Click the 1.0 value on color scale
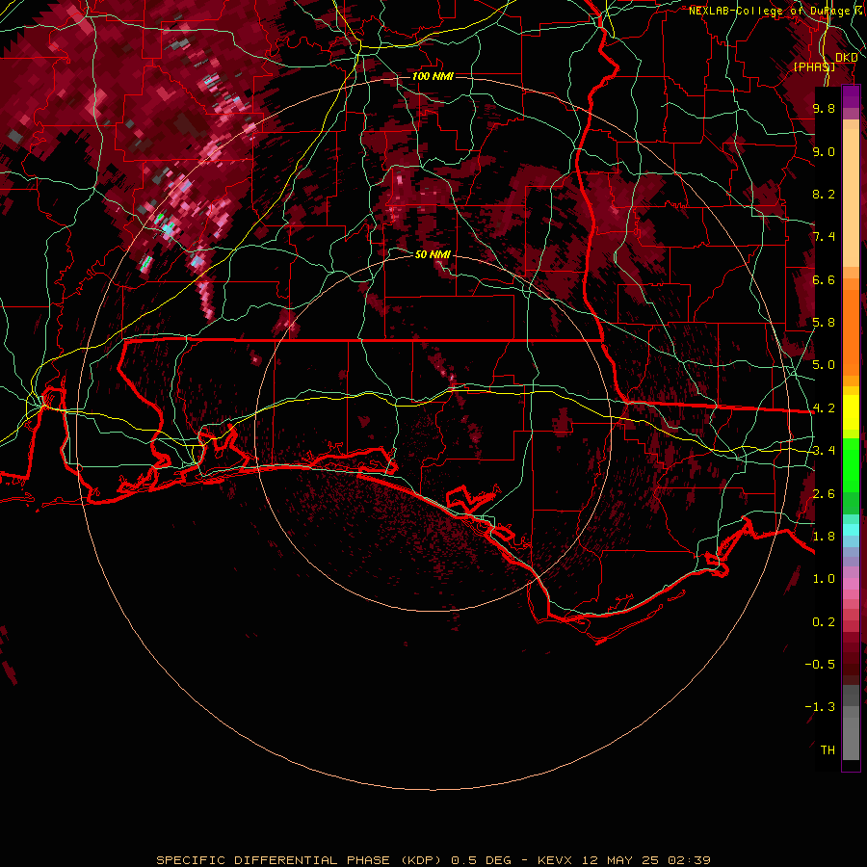Screen dimensions: 867x867 coord(824,579)
